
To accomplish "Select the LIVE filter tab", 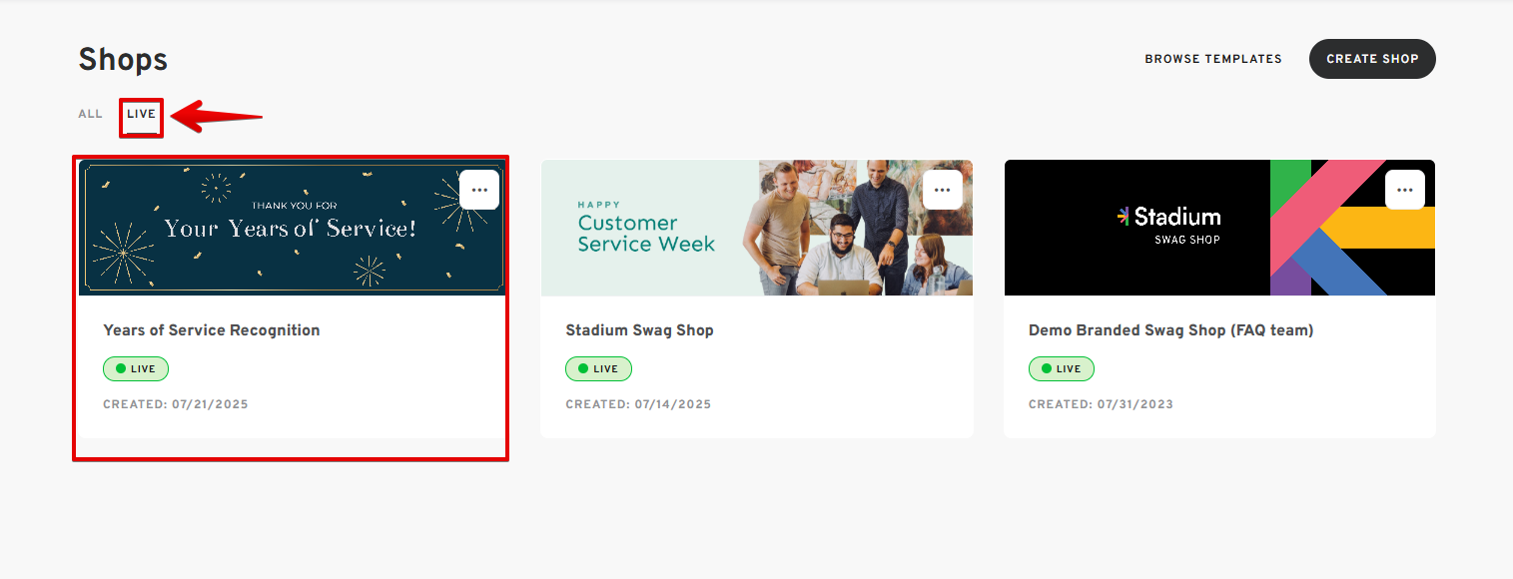I will [x=141, y=115].
